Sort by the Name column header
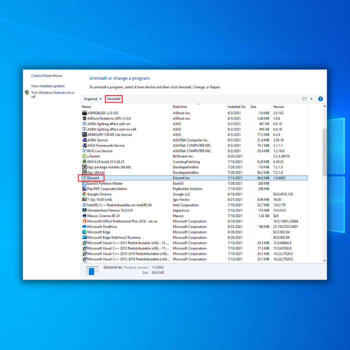Screen dimensions: 350x350 point(125,106)
